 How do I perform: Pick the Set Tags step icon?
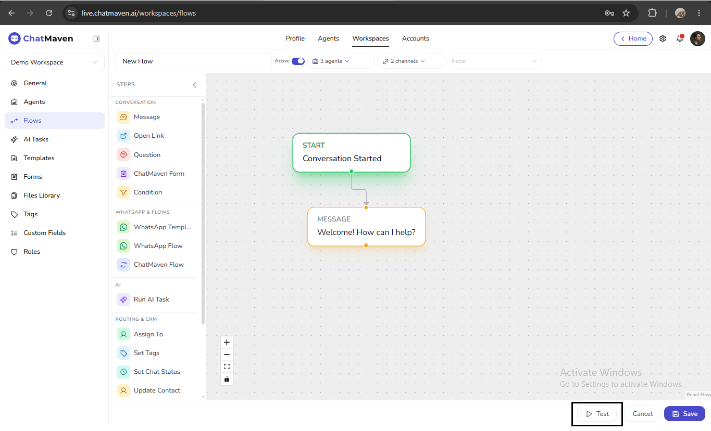click(123, 353)
